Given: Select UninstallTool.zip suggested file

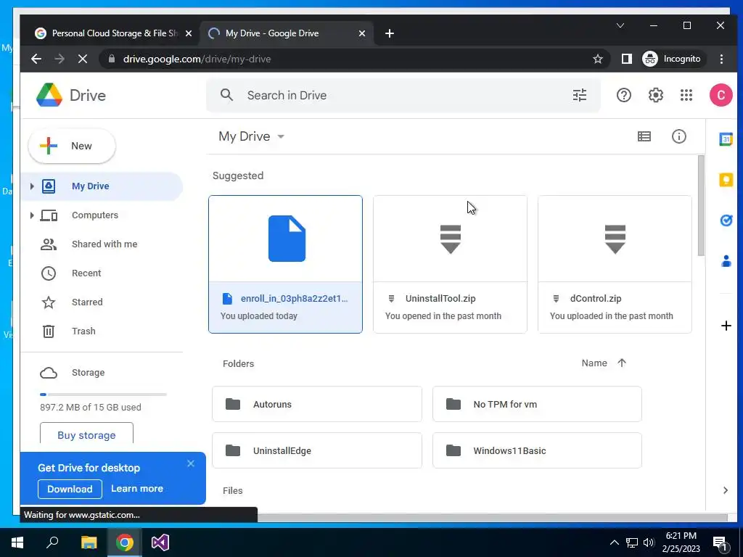Looking at the screenshot, I should point(450,264).
